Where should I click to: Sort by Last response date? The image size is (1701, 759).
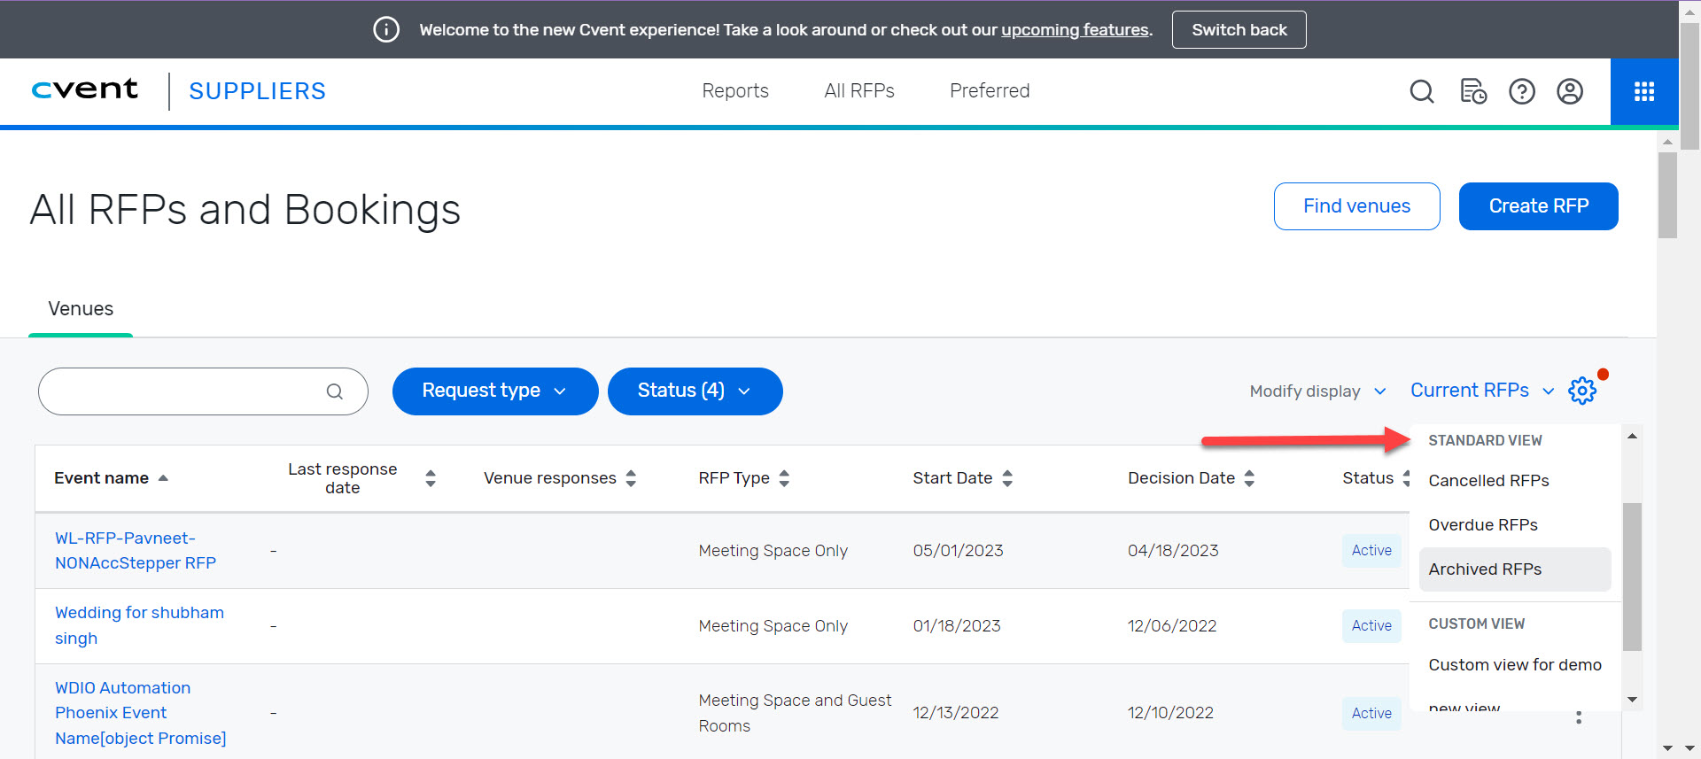(431, 478)
